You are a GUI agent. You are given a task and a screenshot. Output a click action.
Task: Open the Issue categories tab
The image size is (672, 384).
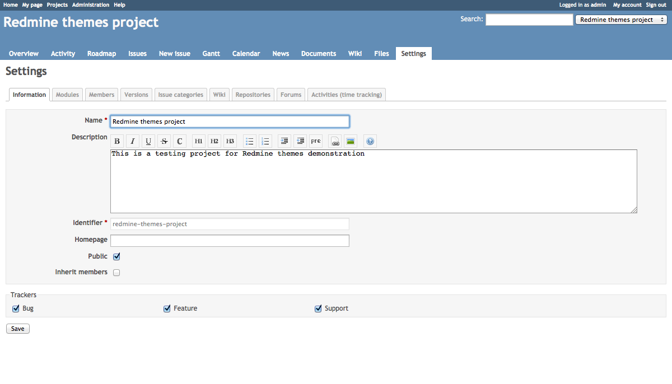coord(180,95)
